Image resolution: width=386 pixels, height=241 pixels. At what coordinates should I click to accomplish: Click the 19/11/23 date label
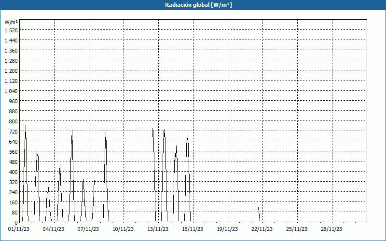click(227, 229)
